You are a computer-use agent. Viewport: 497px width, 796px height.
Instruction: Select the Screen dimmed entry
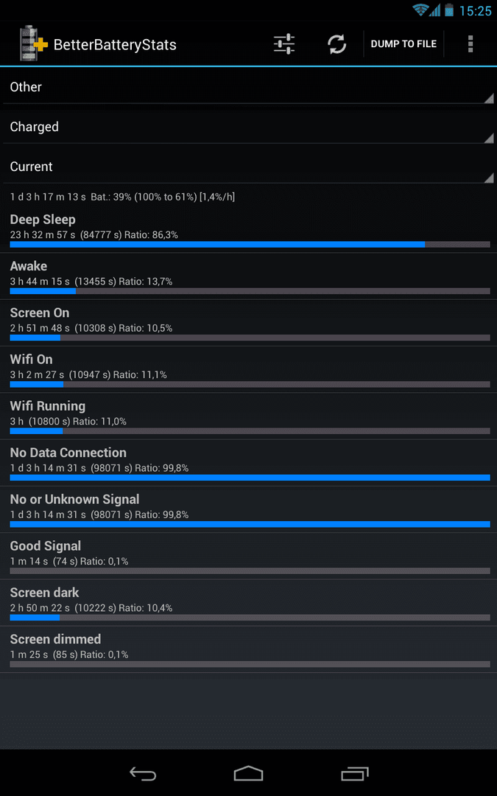[x=249, y=650]
